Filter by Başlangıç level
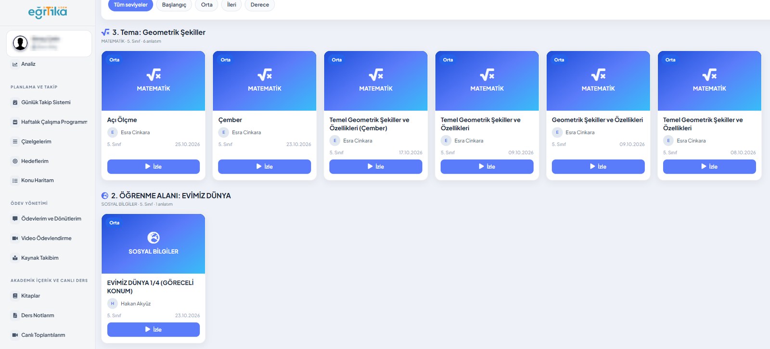 click(x=174, y=5)
